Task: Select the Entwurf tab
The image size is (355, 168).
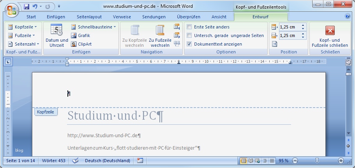Action: (261, 17)
